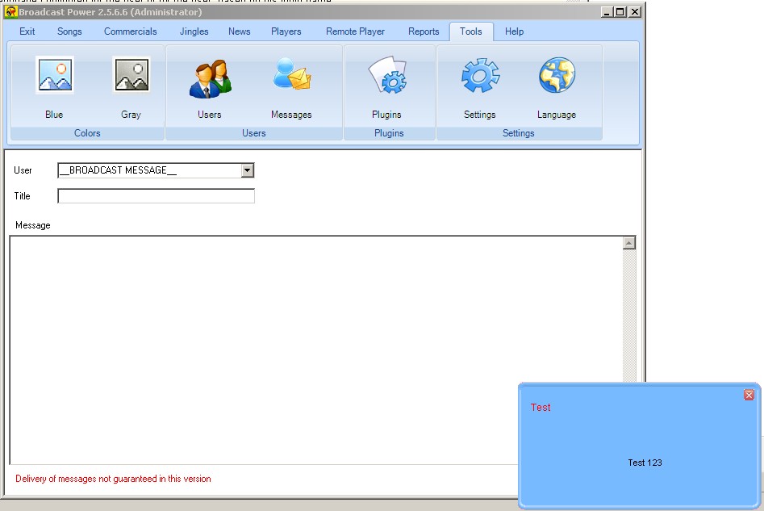Image resolution: width=764 pixels, height=511 pixels.
Task: Click the Colors group label
Action: (87, 133)
